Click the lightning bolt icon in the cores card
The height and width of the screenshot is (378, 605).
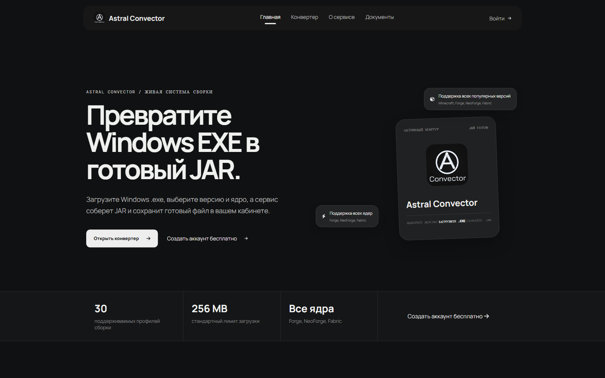click(324, 217)
